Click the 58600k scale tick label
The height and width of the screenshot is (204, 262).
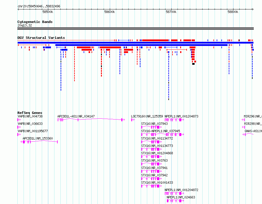click(x=110, y=12)
